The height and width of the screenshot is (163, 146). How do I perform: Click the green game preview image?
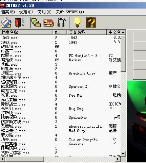(x=136, y=121)
